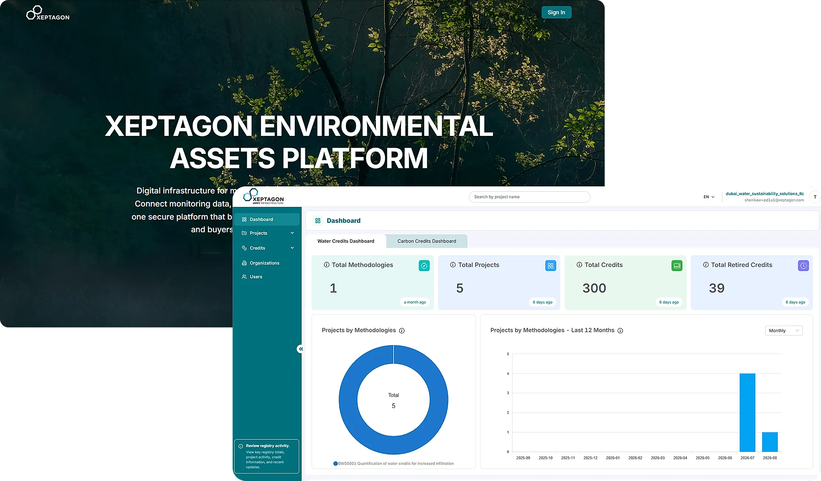Open the EN language dropdown
The image size is (821, 481).
point(709,197)
